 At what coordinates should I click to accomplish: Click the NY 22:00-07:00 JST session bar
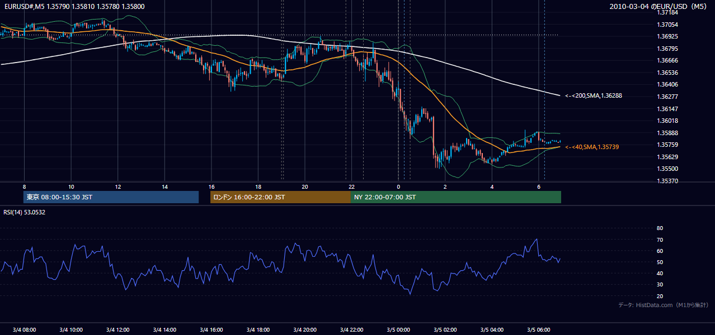point(456,197)
